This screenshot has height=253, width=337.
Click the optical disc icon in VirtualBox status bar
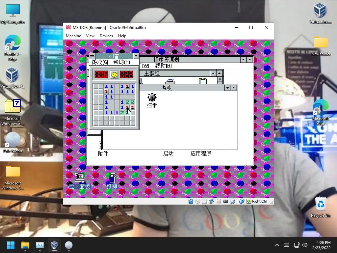tap(197, 201)
